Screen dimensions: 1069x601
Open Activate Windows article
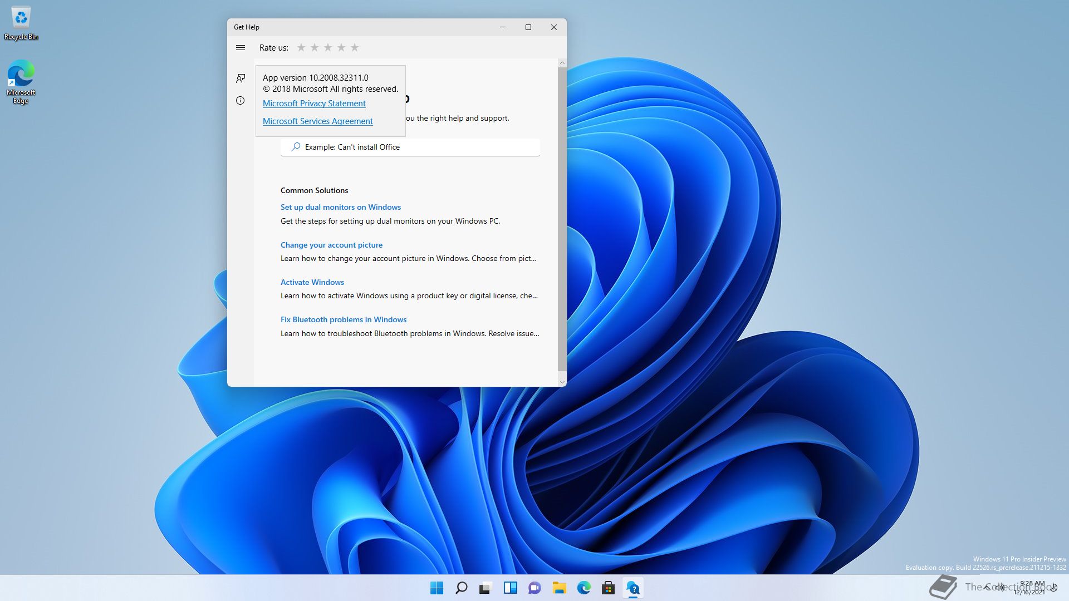click(312, 282)
